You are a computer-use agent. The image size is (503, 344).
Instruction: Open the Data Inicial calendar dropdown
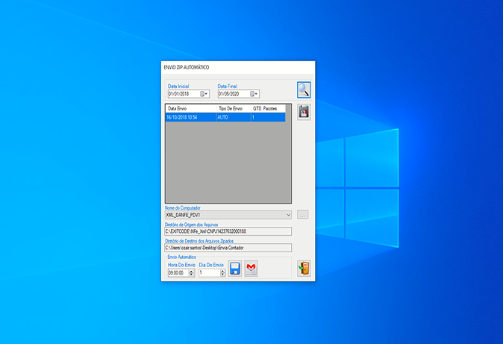pos(204,94)
